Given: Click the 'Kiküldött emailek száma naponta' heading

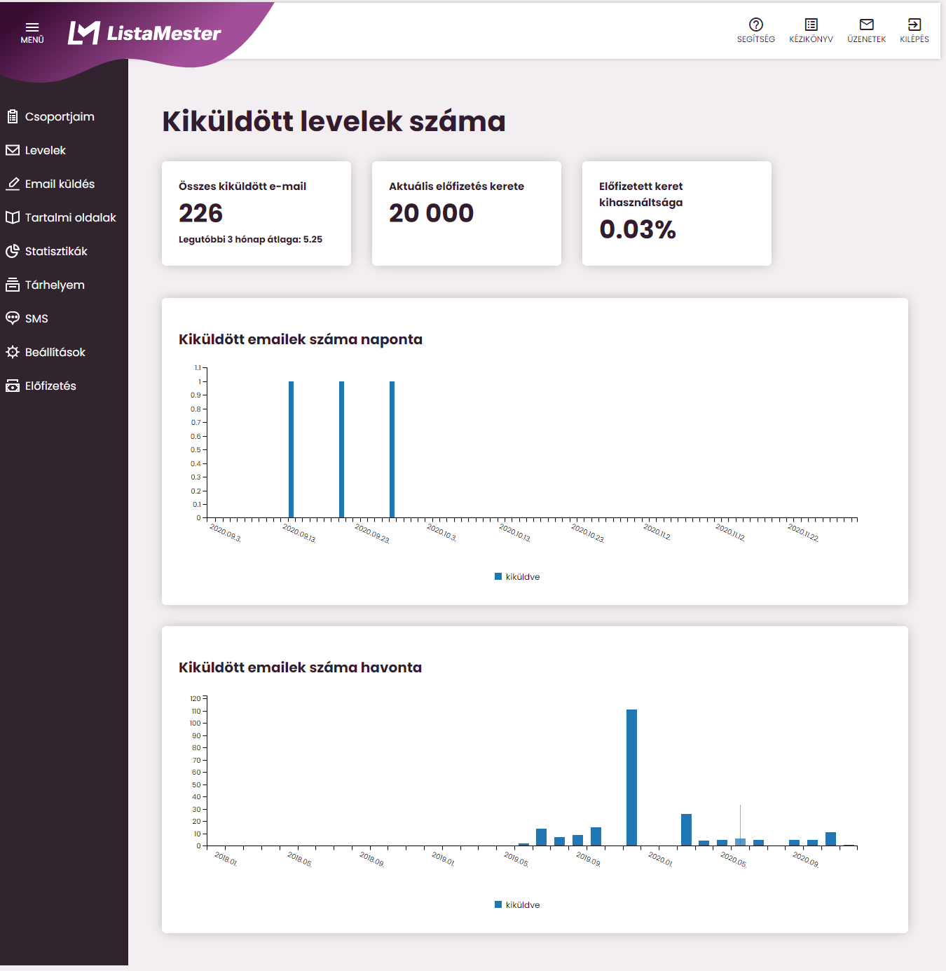Looking at the screenshot, I should 301,339.
